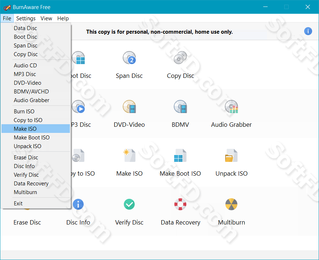Click the File menu
Screen dimensions: 319x260
tap(7, 18)
